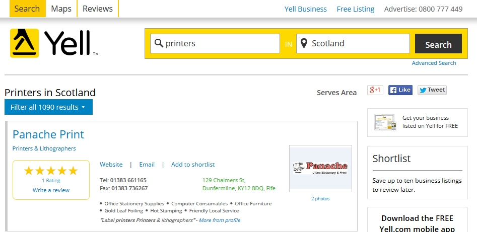Open the Free Listing link
The image size is (477, 232).
tap(355, 9)
